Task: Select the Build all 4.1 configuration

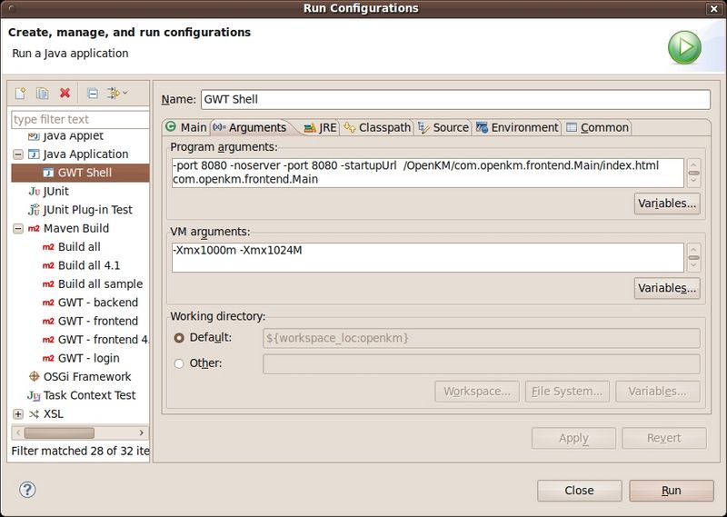Action: 81,265
